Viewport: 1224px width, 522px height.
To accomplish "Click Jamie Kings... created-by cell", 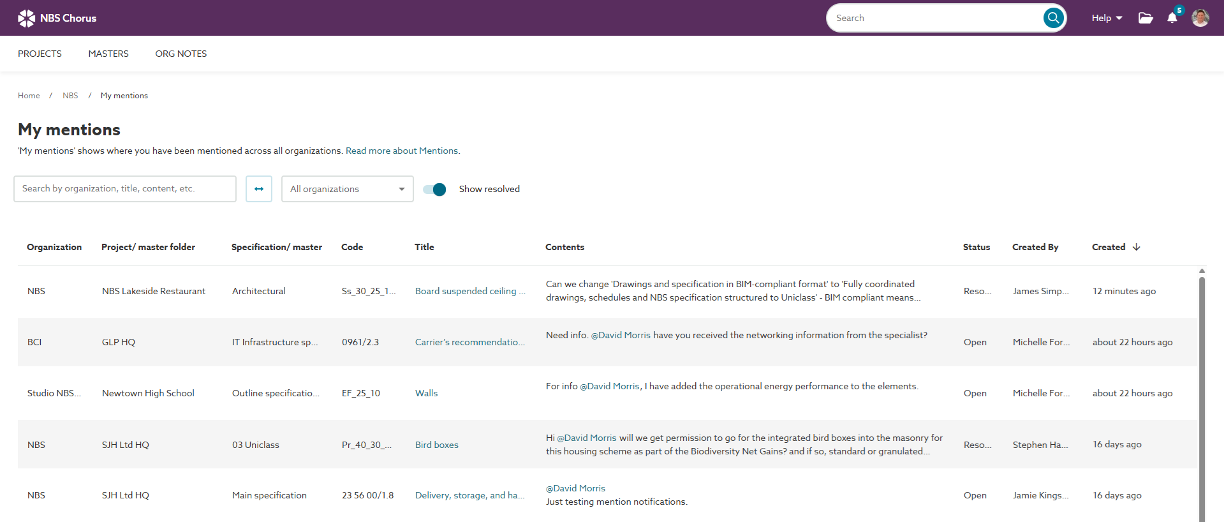I will [1041, 495].
